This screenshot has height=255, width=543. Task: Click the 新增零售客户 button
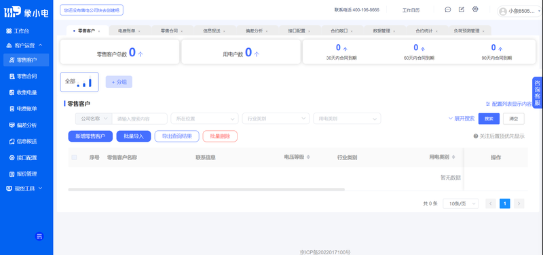tap(90, 136)
